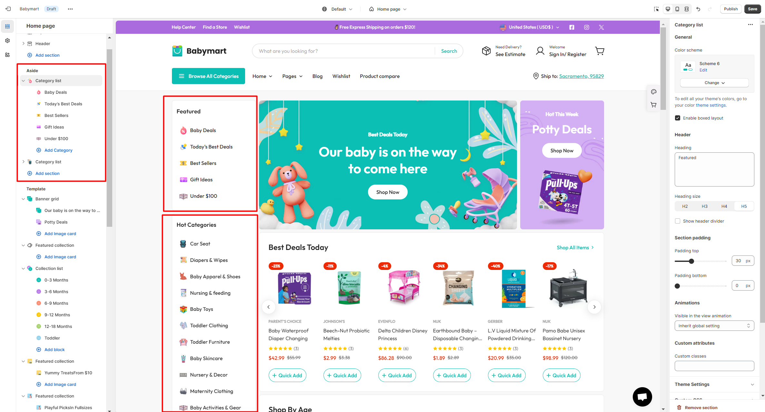Click Edit link for Scheme 6
This screenshot has width=765, height=412.
click(703, 70)
